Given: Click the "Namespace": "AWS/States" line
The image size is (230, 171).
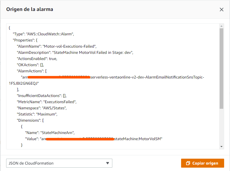Looking at the screenshot, I should [x=42, y=108].
